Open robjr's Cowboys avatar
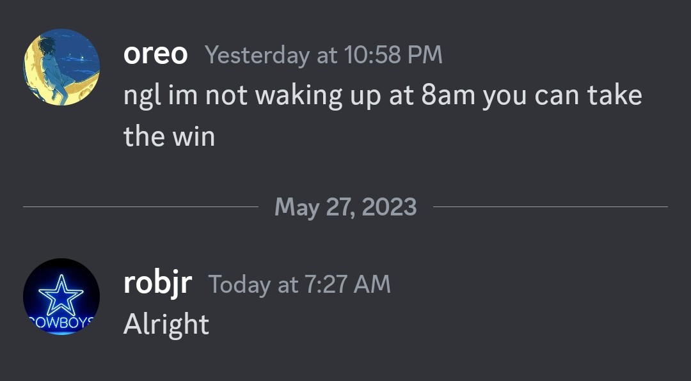The width and height of the screenshot is (691, 381). coord(61,297)
